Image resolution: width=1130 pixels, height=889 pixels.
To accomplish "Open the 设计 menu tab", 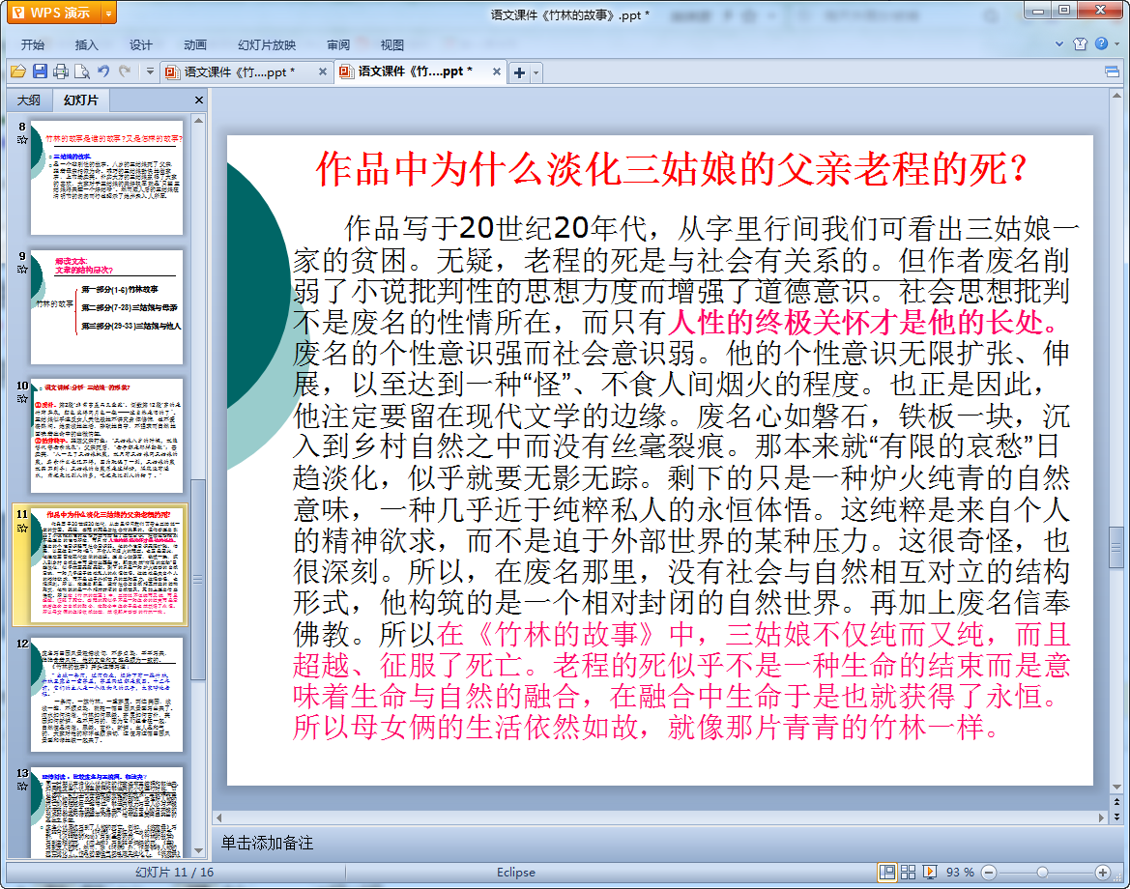I will (140, 44).
